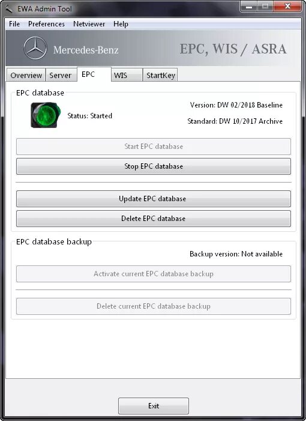Click Delete current EPC database backup
This screenshot has height=421, width=306.
click(154, 306)
